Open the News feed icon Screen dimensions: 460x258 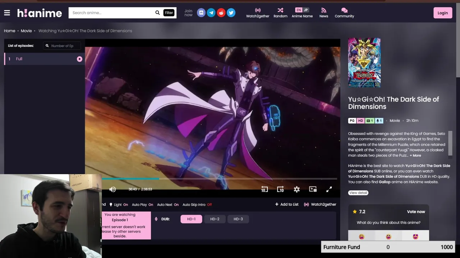click(x=324, y=13)
